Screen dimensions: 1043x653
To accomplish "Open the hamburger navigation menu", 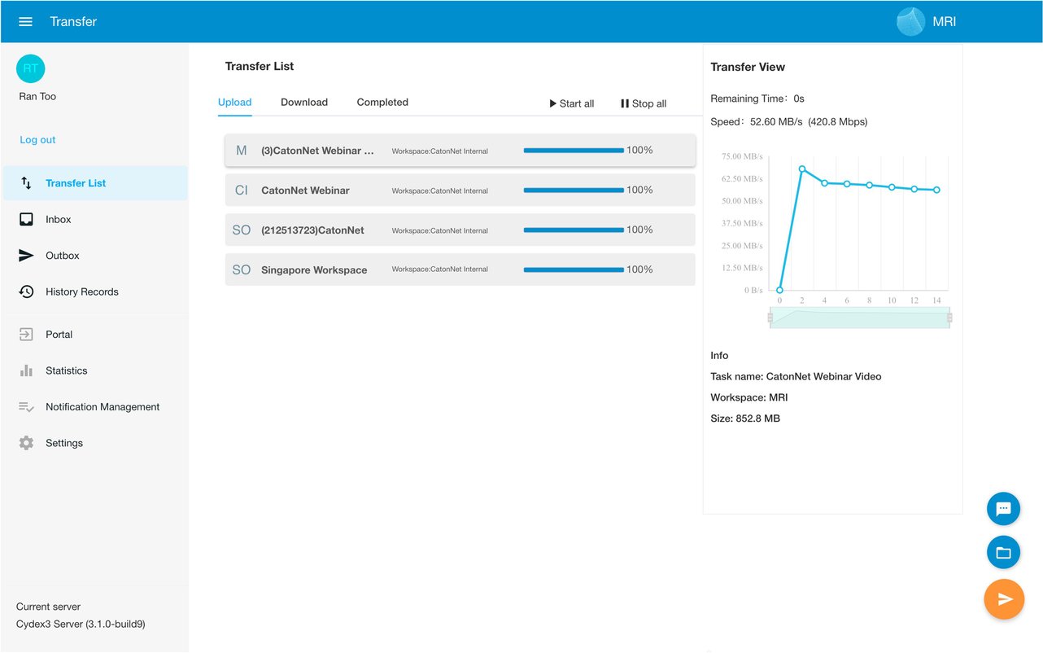I will pos(25,21).
